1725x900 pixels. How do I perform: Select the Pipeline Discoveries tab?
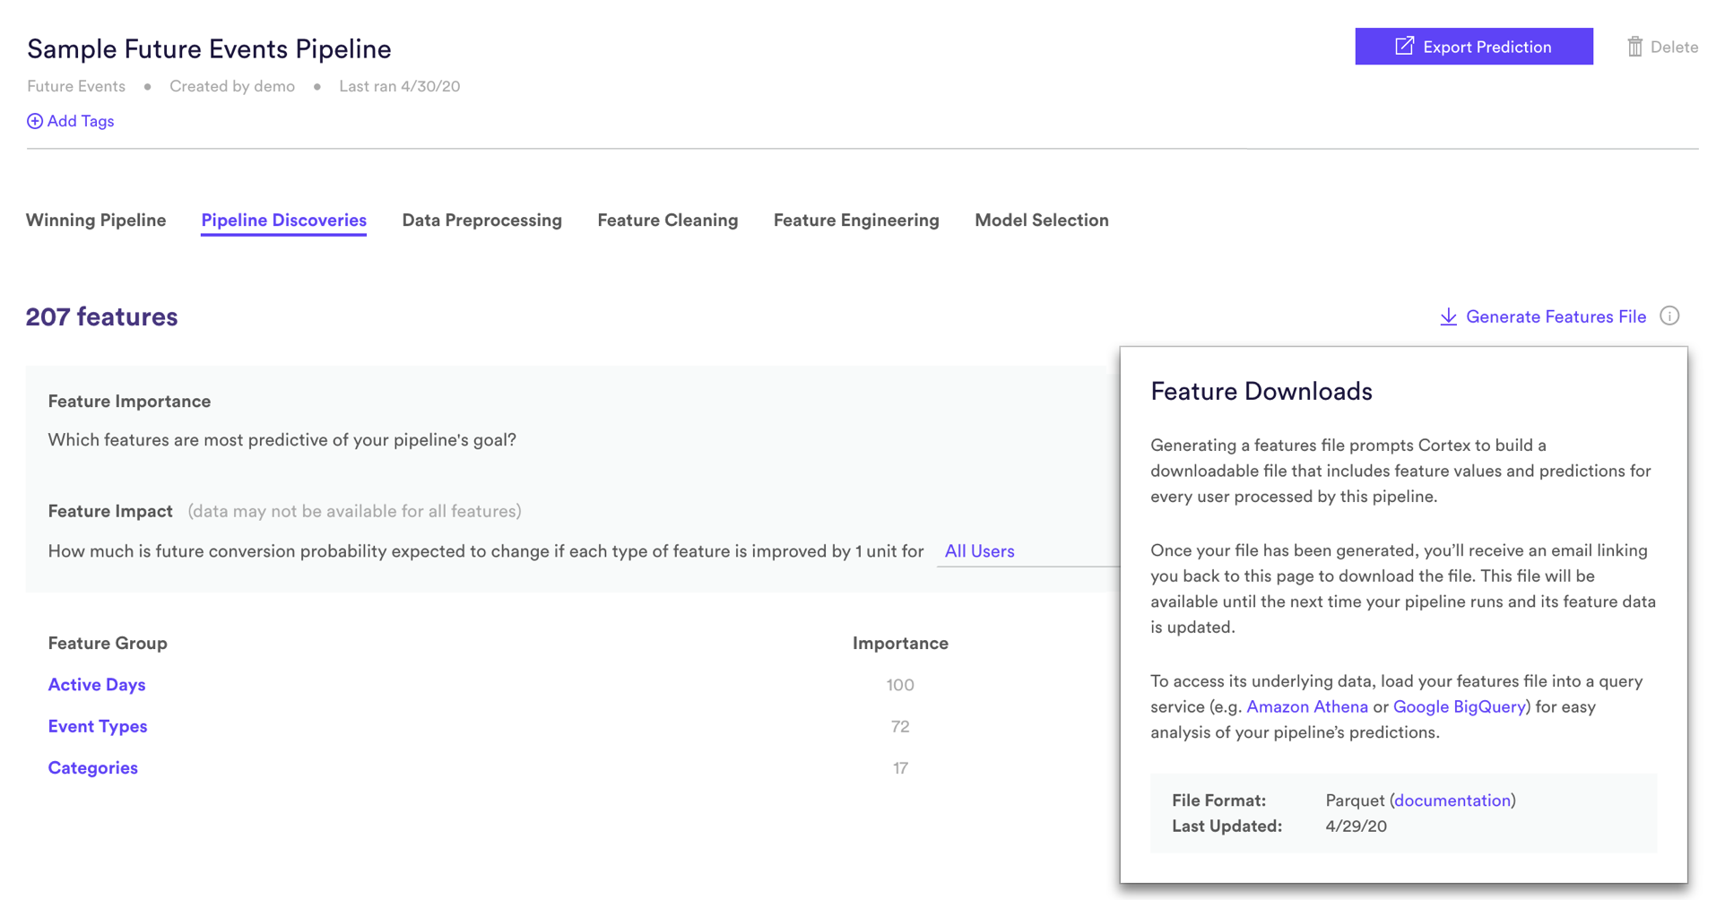tap(283, 221)
